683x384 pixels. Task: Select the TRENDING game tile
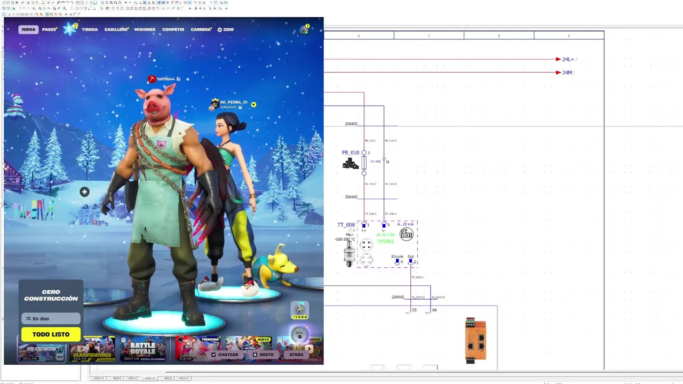(x=198, y=350)
